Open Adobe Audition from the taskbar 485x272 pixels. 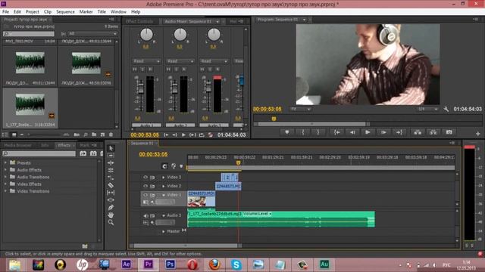click(324, 264)
